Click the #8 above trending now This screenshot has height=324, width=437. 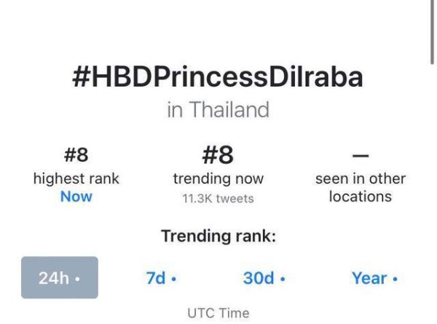(218, 155)
